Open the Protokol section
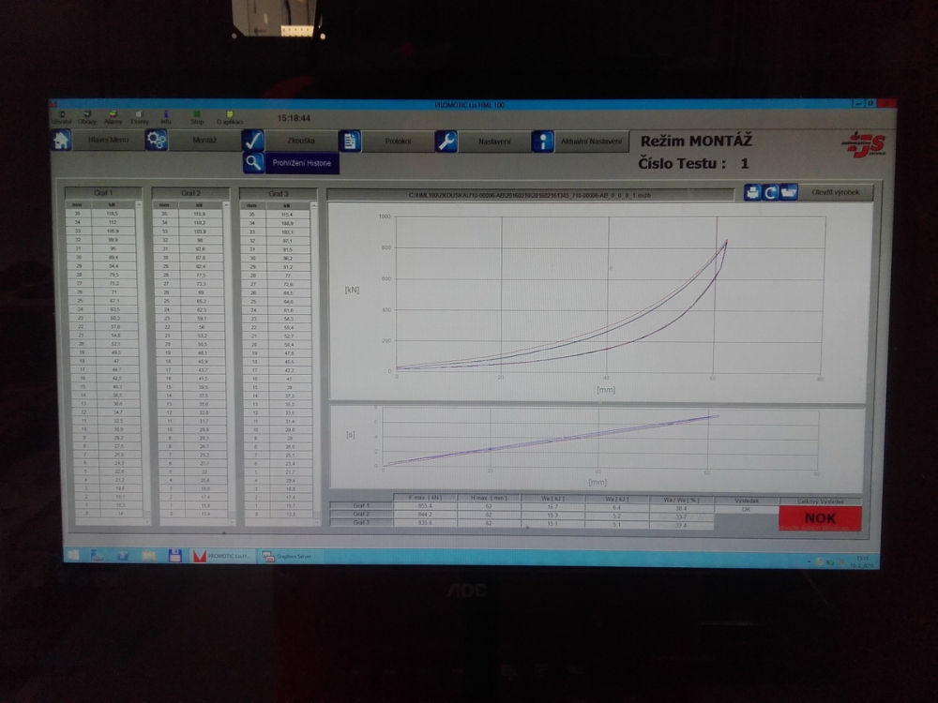Viewport: 938px width, 703px height. [x=399, y=141]
